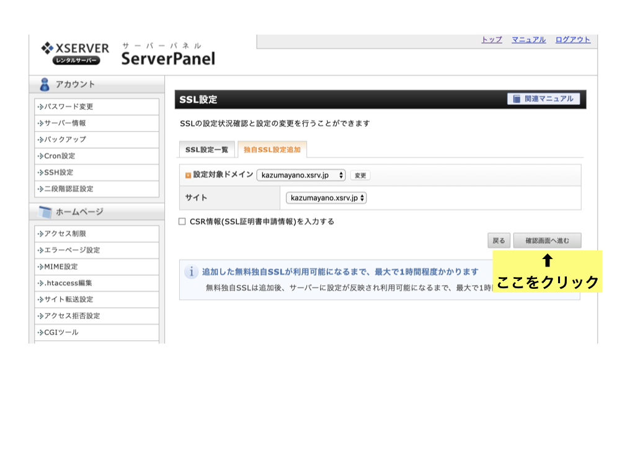Open アクセス制限 in the sidebar
Image resolution: width=635 pixels, height=476 pixels.
97,234
